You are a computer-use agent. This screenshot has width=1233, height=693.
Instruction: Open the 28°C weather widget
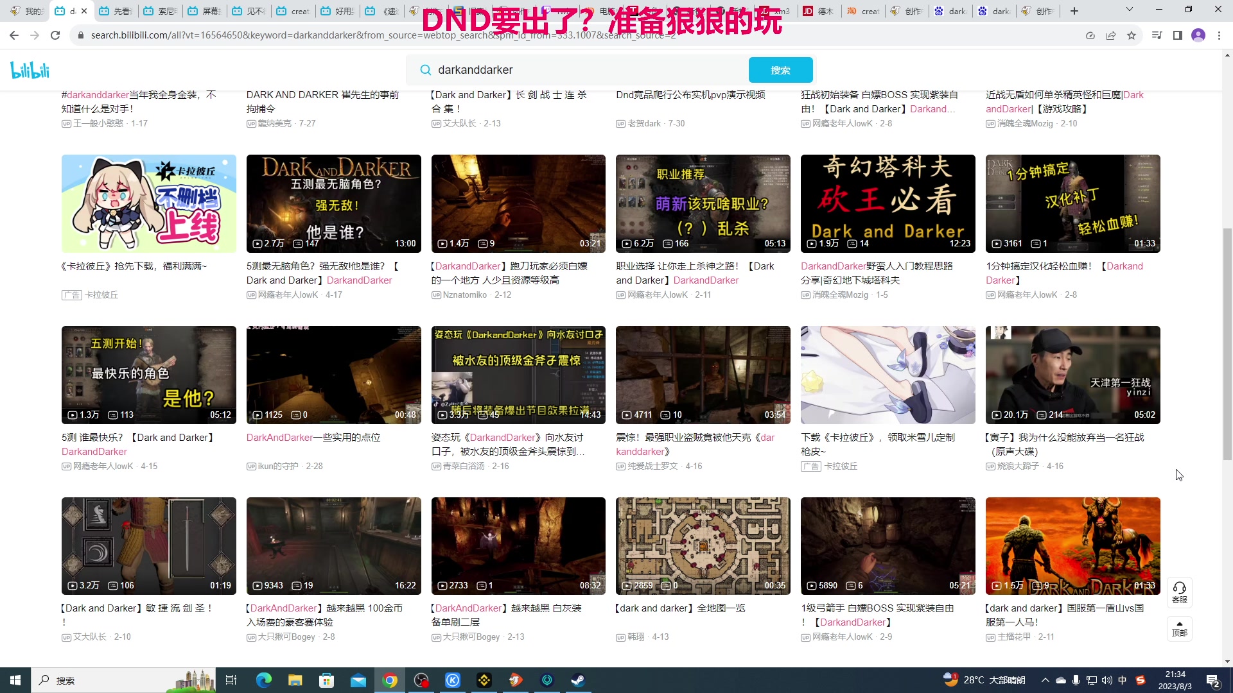click(x=984, y=680)
